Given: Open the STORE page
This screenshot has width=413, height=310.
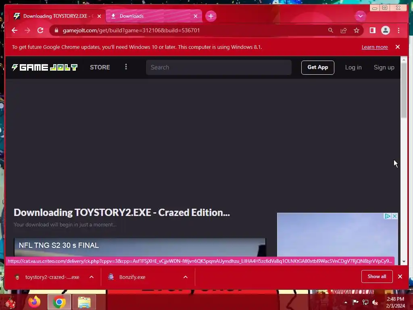Looking at the screenshot, I should [x=100, y=67].
